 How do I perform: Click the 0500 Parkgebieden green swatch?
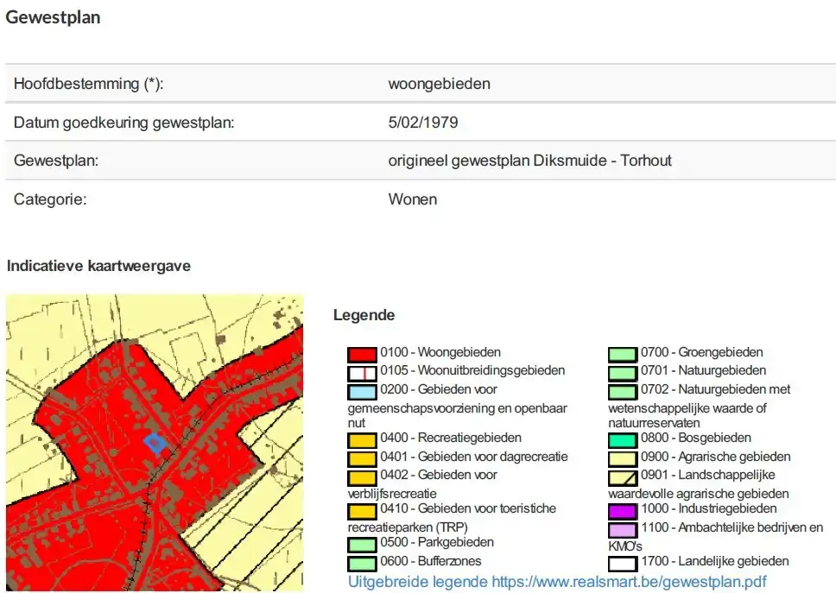pos(361,543)
